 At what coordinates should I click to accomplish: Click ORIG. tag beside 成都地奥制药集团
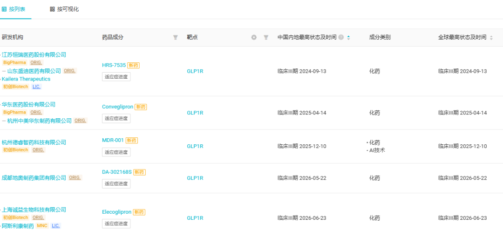click(75, 177)
